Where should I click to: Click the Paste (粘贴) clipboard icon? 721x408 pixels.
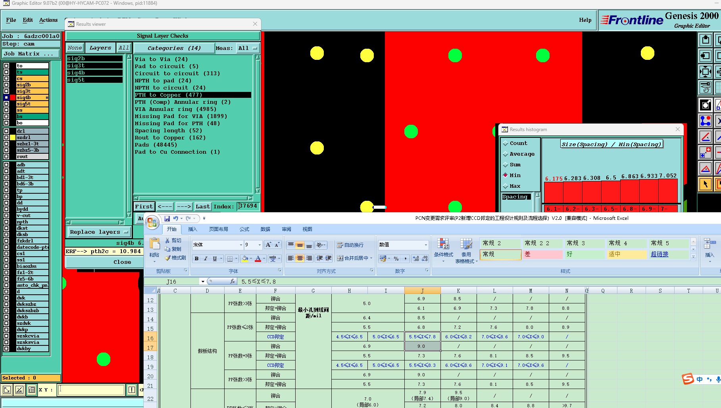[x=154, y=244]
